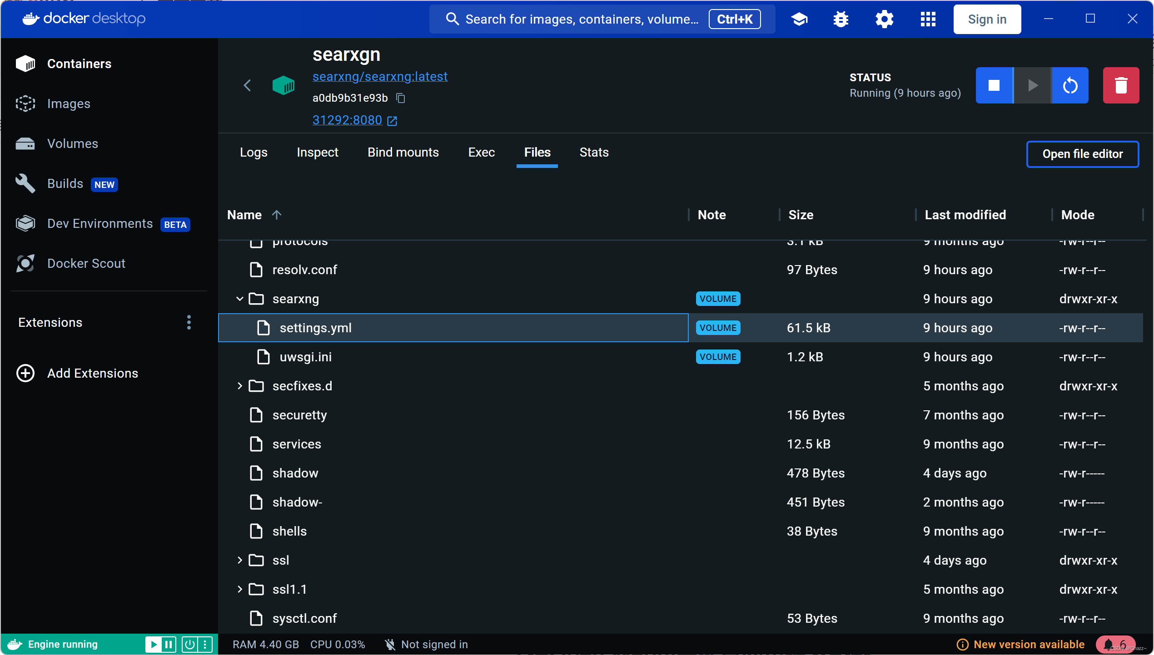Copy container ID a0db9b31e93b
Screen dimensions: 1154x655
pyautogui.click(x=400, y=98)
